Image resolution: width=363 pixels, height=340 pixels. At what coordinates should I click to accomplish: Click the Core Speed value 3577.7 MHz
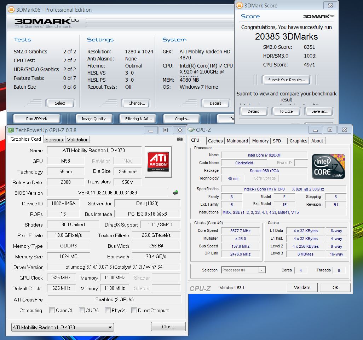coord(240,231)
